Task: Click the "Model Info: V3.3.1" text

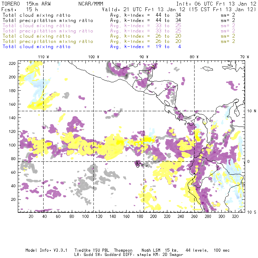Action: [x=46, y=250]
